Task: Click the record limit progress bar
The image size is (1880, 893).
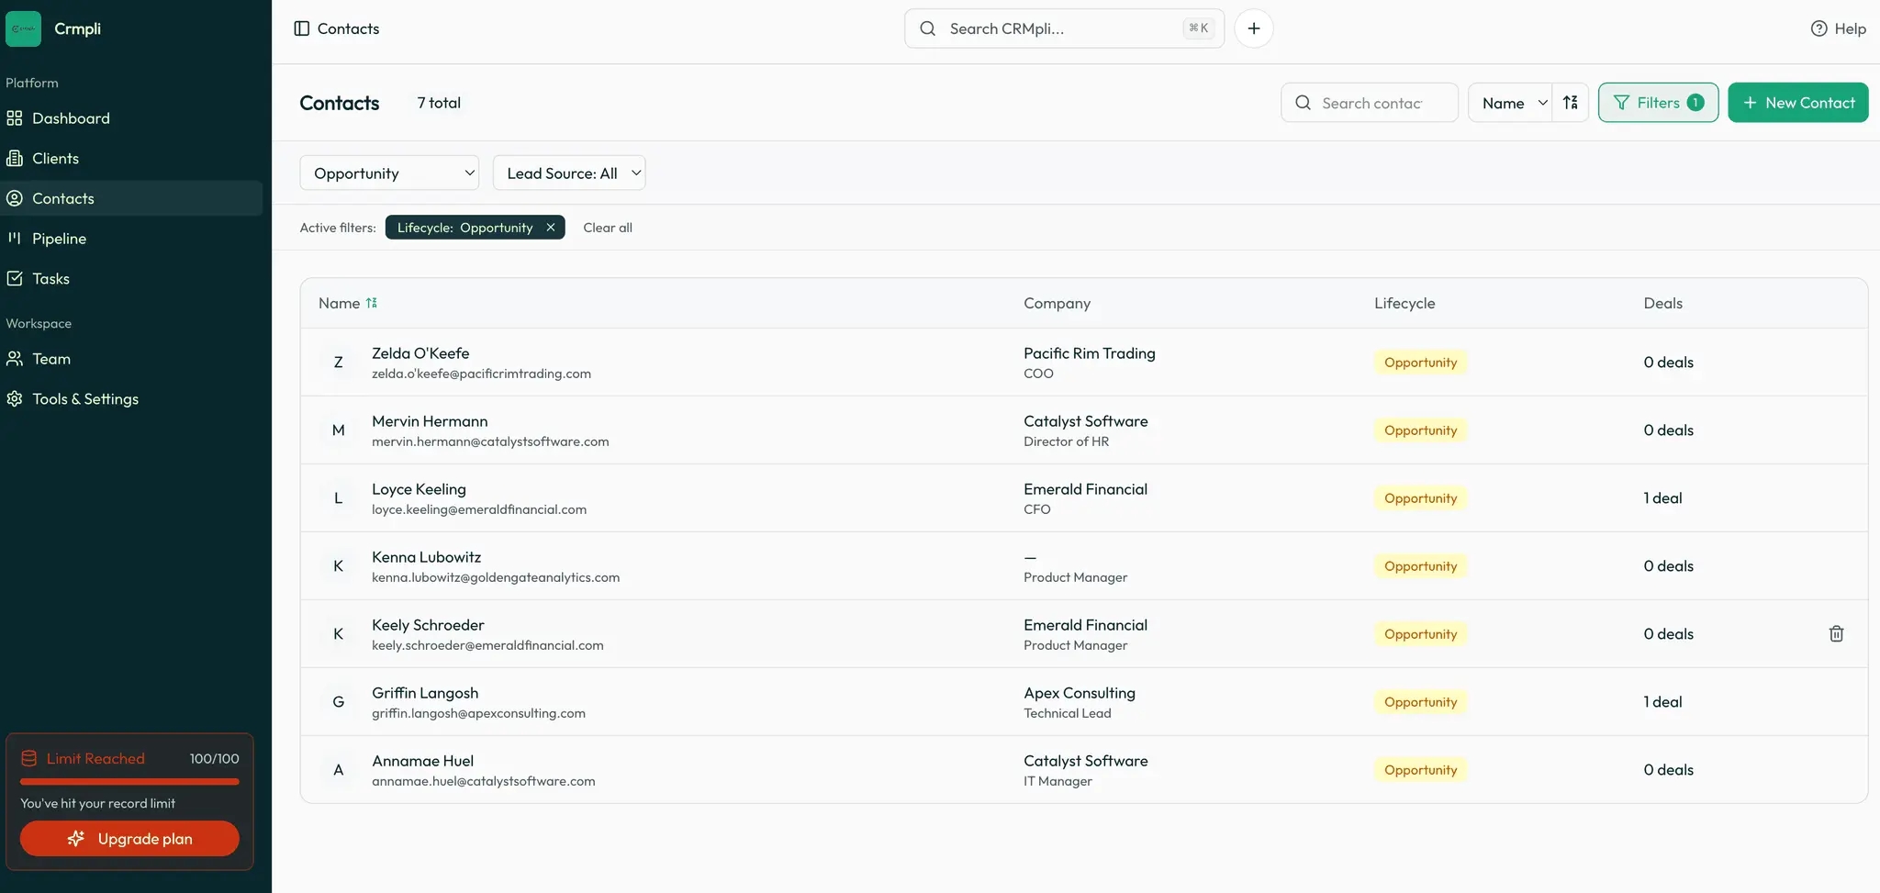Action: tap(129, 782)
